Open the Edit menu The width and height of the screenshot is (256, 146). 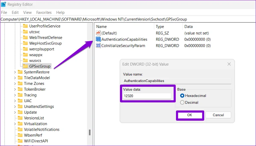coord(15,12)
